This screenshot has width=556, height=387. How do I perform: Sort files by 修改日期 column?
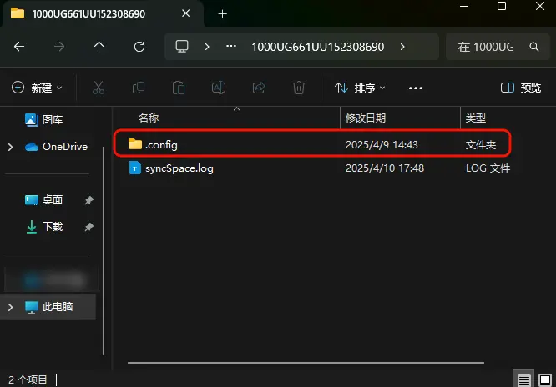click(366, 118)
